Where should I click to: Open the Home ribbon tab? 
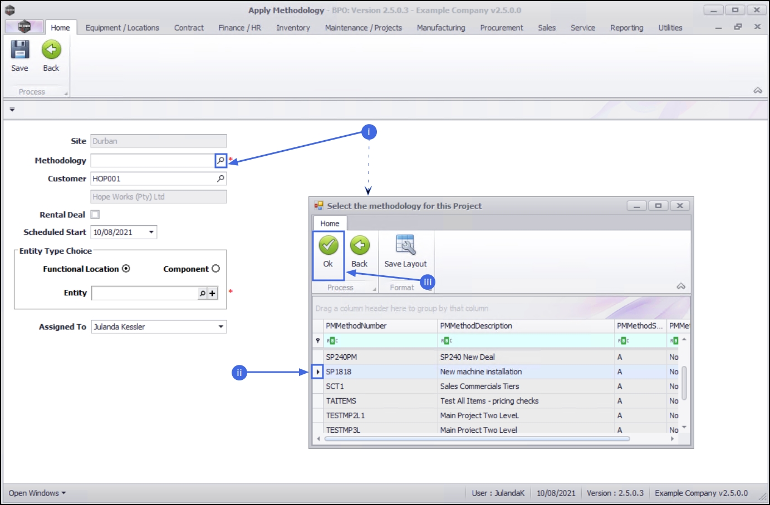60,27
